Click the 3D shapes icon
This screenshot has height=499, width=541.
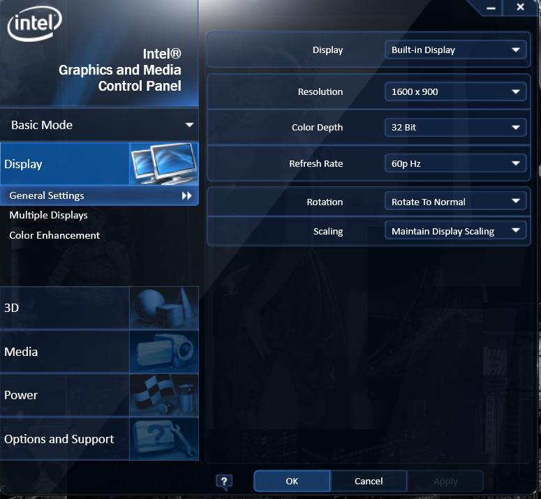(x=164, y=308)
